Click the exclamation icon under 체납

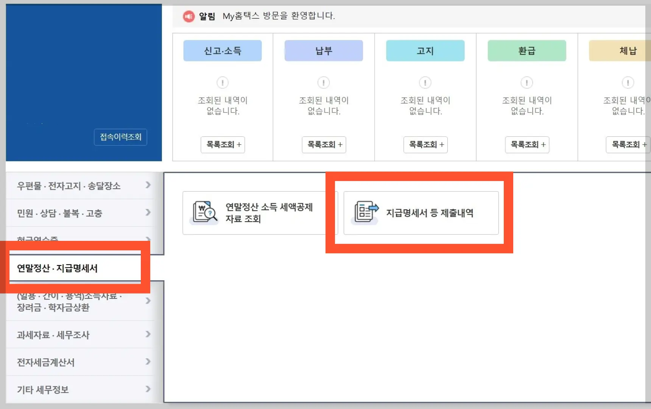628,82
